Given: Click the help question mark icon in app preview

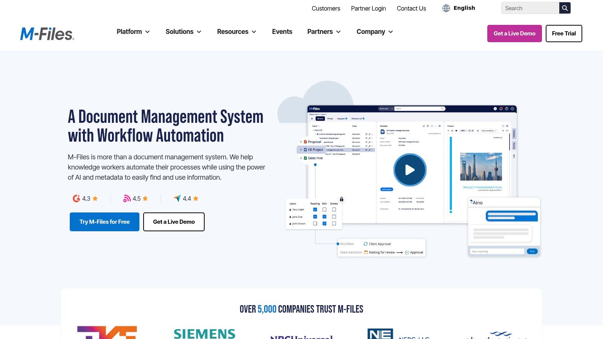Looking at the screenshot, I should (507, 108).
